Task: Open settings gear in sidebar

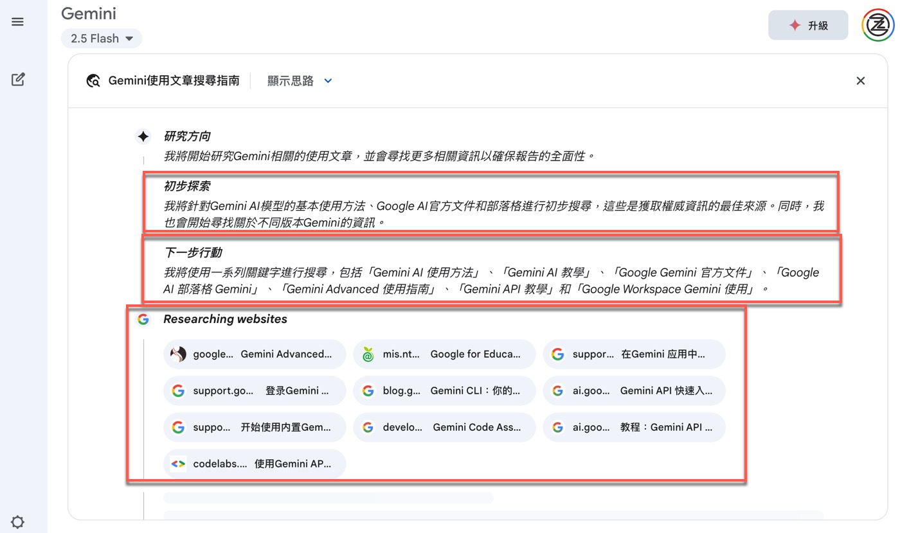Action: click(x=18, y=522)
